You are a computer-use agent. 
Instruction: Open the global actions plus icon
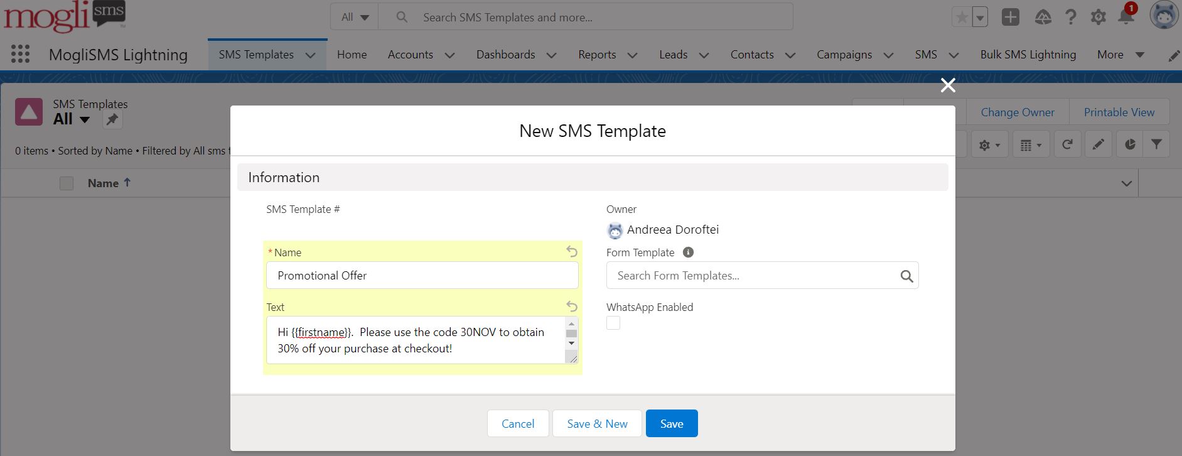click(x=1011, y=17)
